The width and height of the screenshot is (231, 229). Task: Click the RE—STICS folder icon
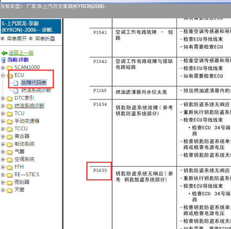click(10, 175)
